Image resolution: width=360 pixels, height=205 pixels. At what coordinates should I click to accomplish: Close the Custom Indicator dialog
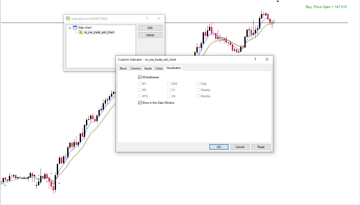tap(267, 59)
